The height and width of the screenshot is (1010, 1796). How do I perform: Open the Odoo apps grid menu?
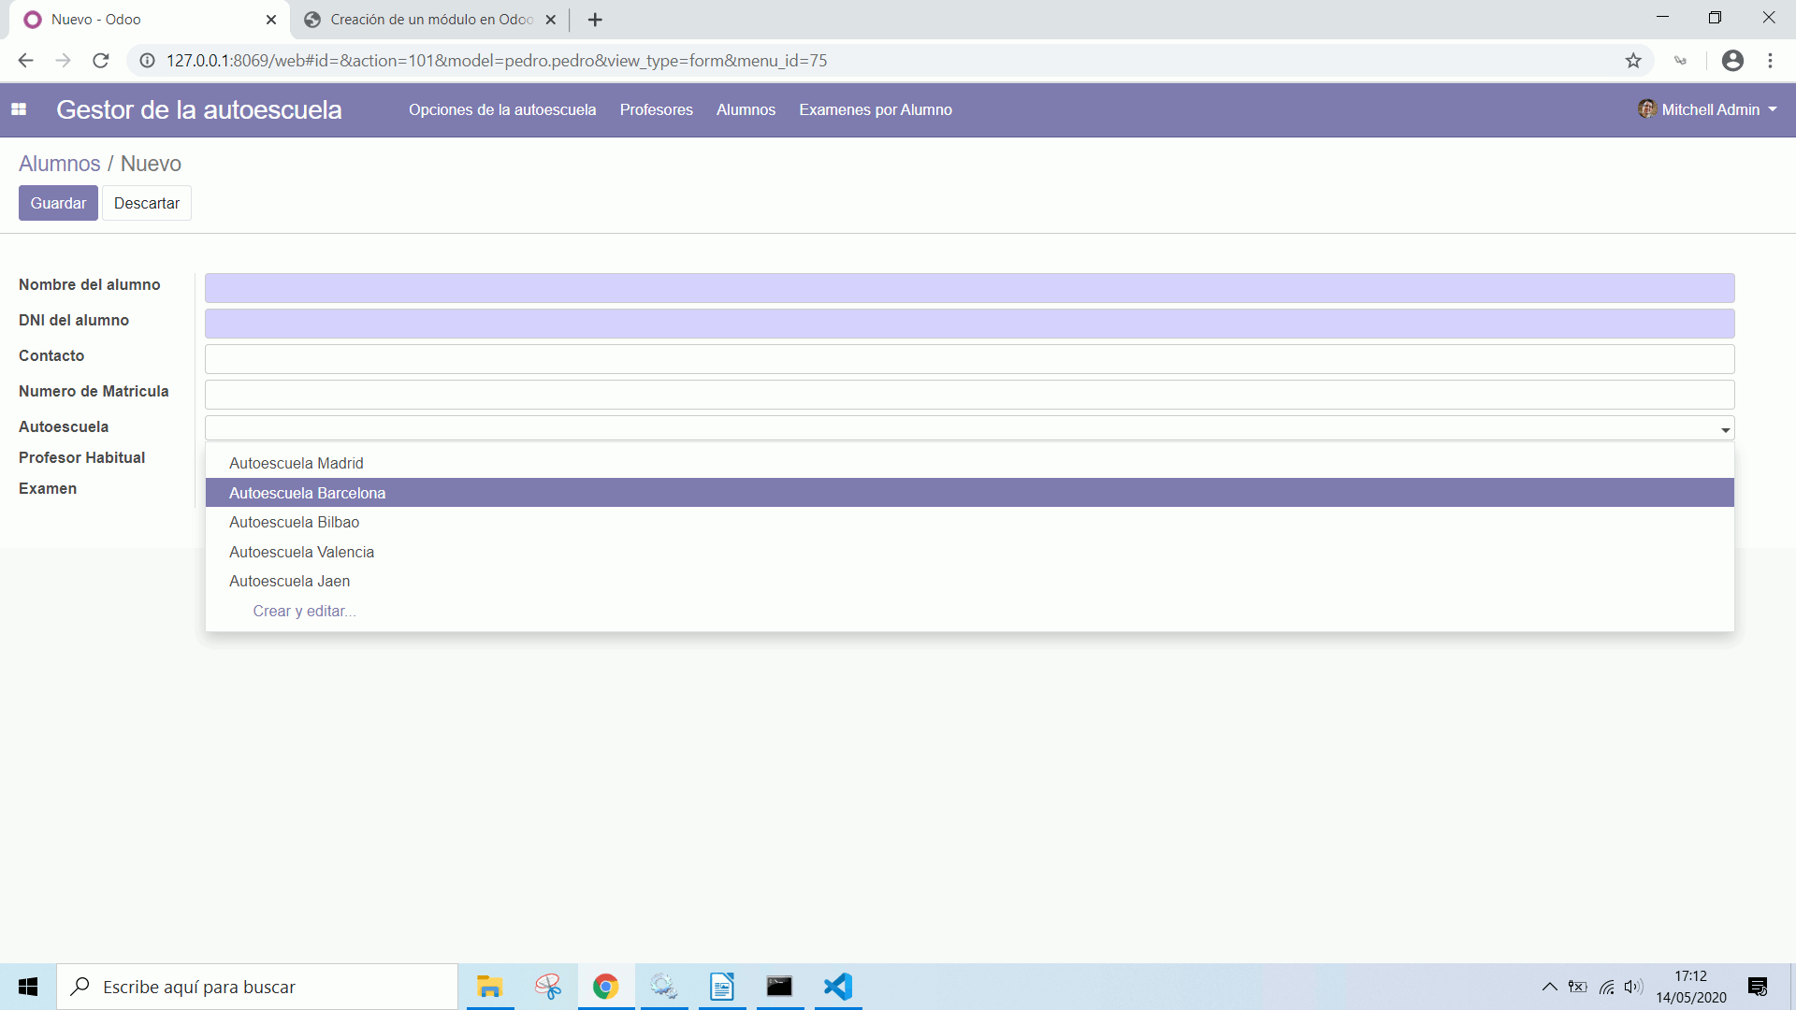[x=19, y=109]
